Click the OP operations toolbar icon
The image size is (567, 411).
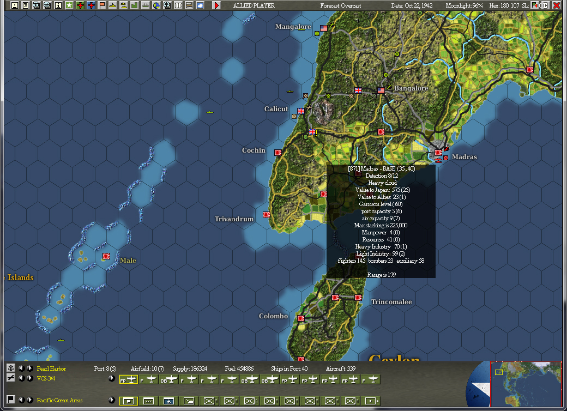(178, 5)
